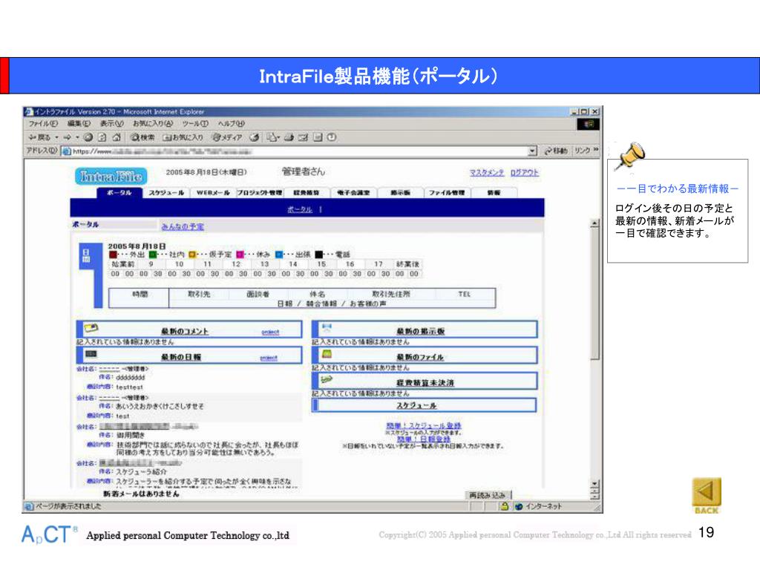Click the ポータル link in the blue bar
This screenshot has width=760, height=570.
[300, 209]
